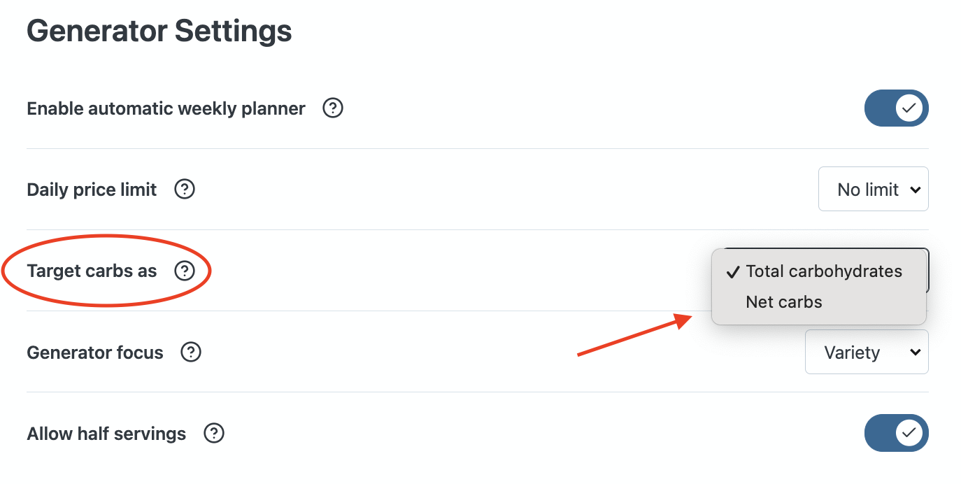Screen dimensions: 961x484
Task: Click the checkmark next to Total carbohydrates
Action: tap(733, 271)
